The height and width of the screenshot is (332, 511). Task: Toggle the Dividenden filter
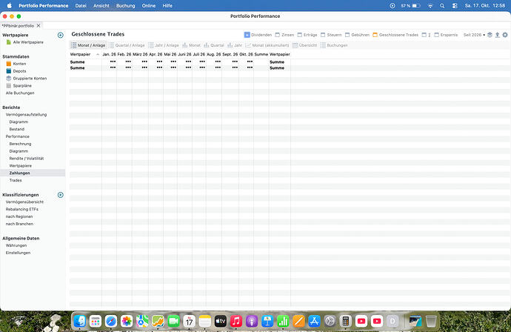(258, 35)
